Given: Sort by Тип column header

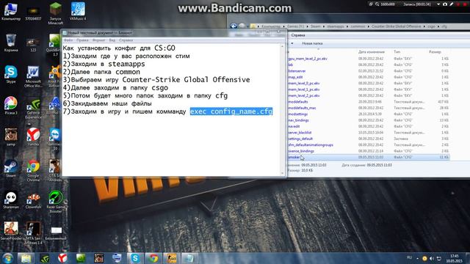Looking at the screenshot, I should [x=397, y=52].
